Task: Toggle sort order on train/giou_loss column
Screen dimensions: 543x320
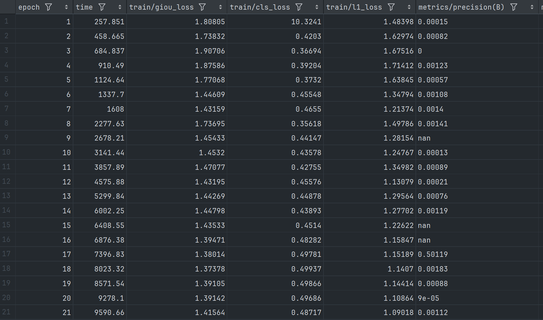Action: pos(221,7)
